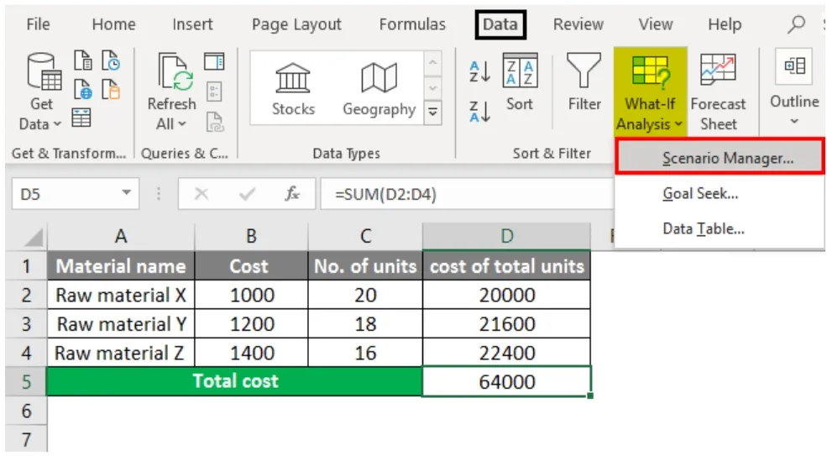Expand the Refresh All dropdown arrow
Viewport: 827px width, 456px height.
182,124
